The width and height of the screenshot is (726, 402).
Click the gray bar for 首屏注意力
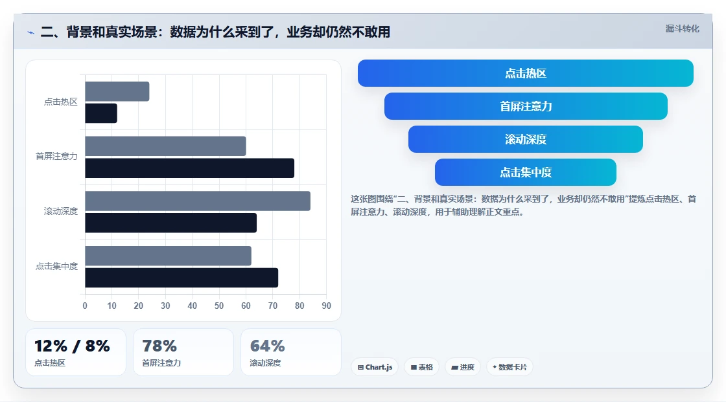pos(165,146)
